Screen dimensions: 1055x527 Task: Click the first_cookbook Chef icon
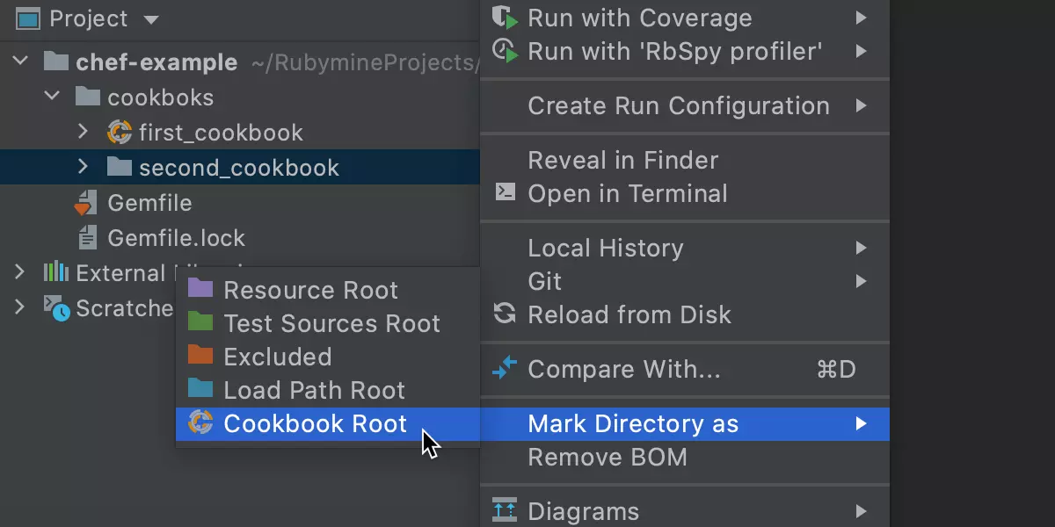point(119,133)
